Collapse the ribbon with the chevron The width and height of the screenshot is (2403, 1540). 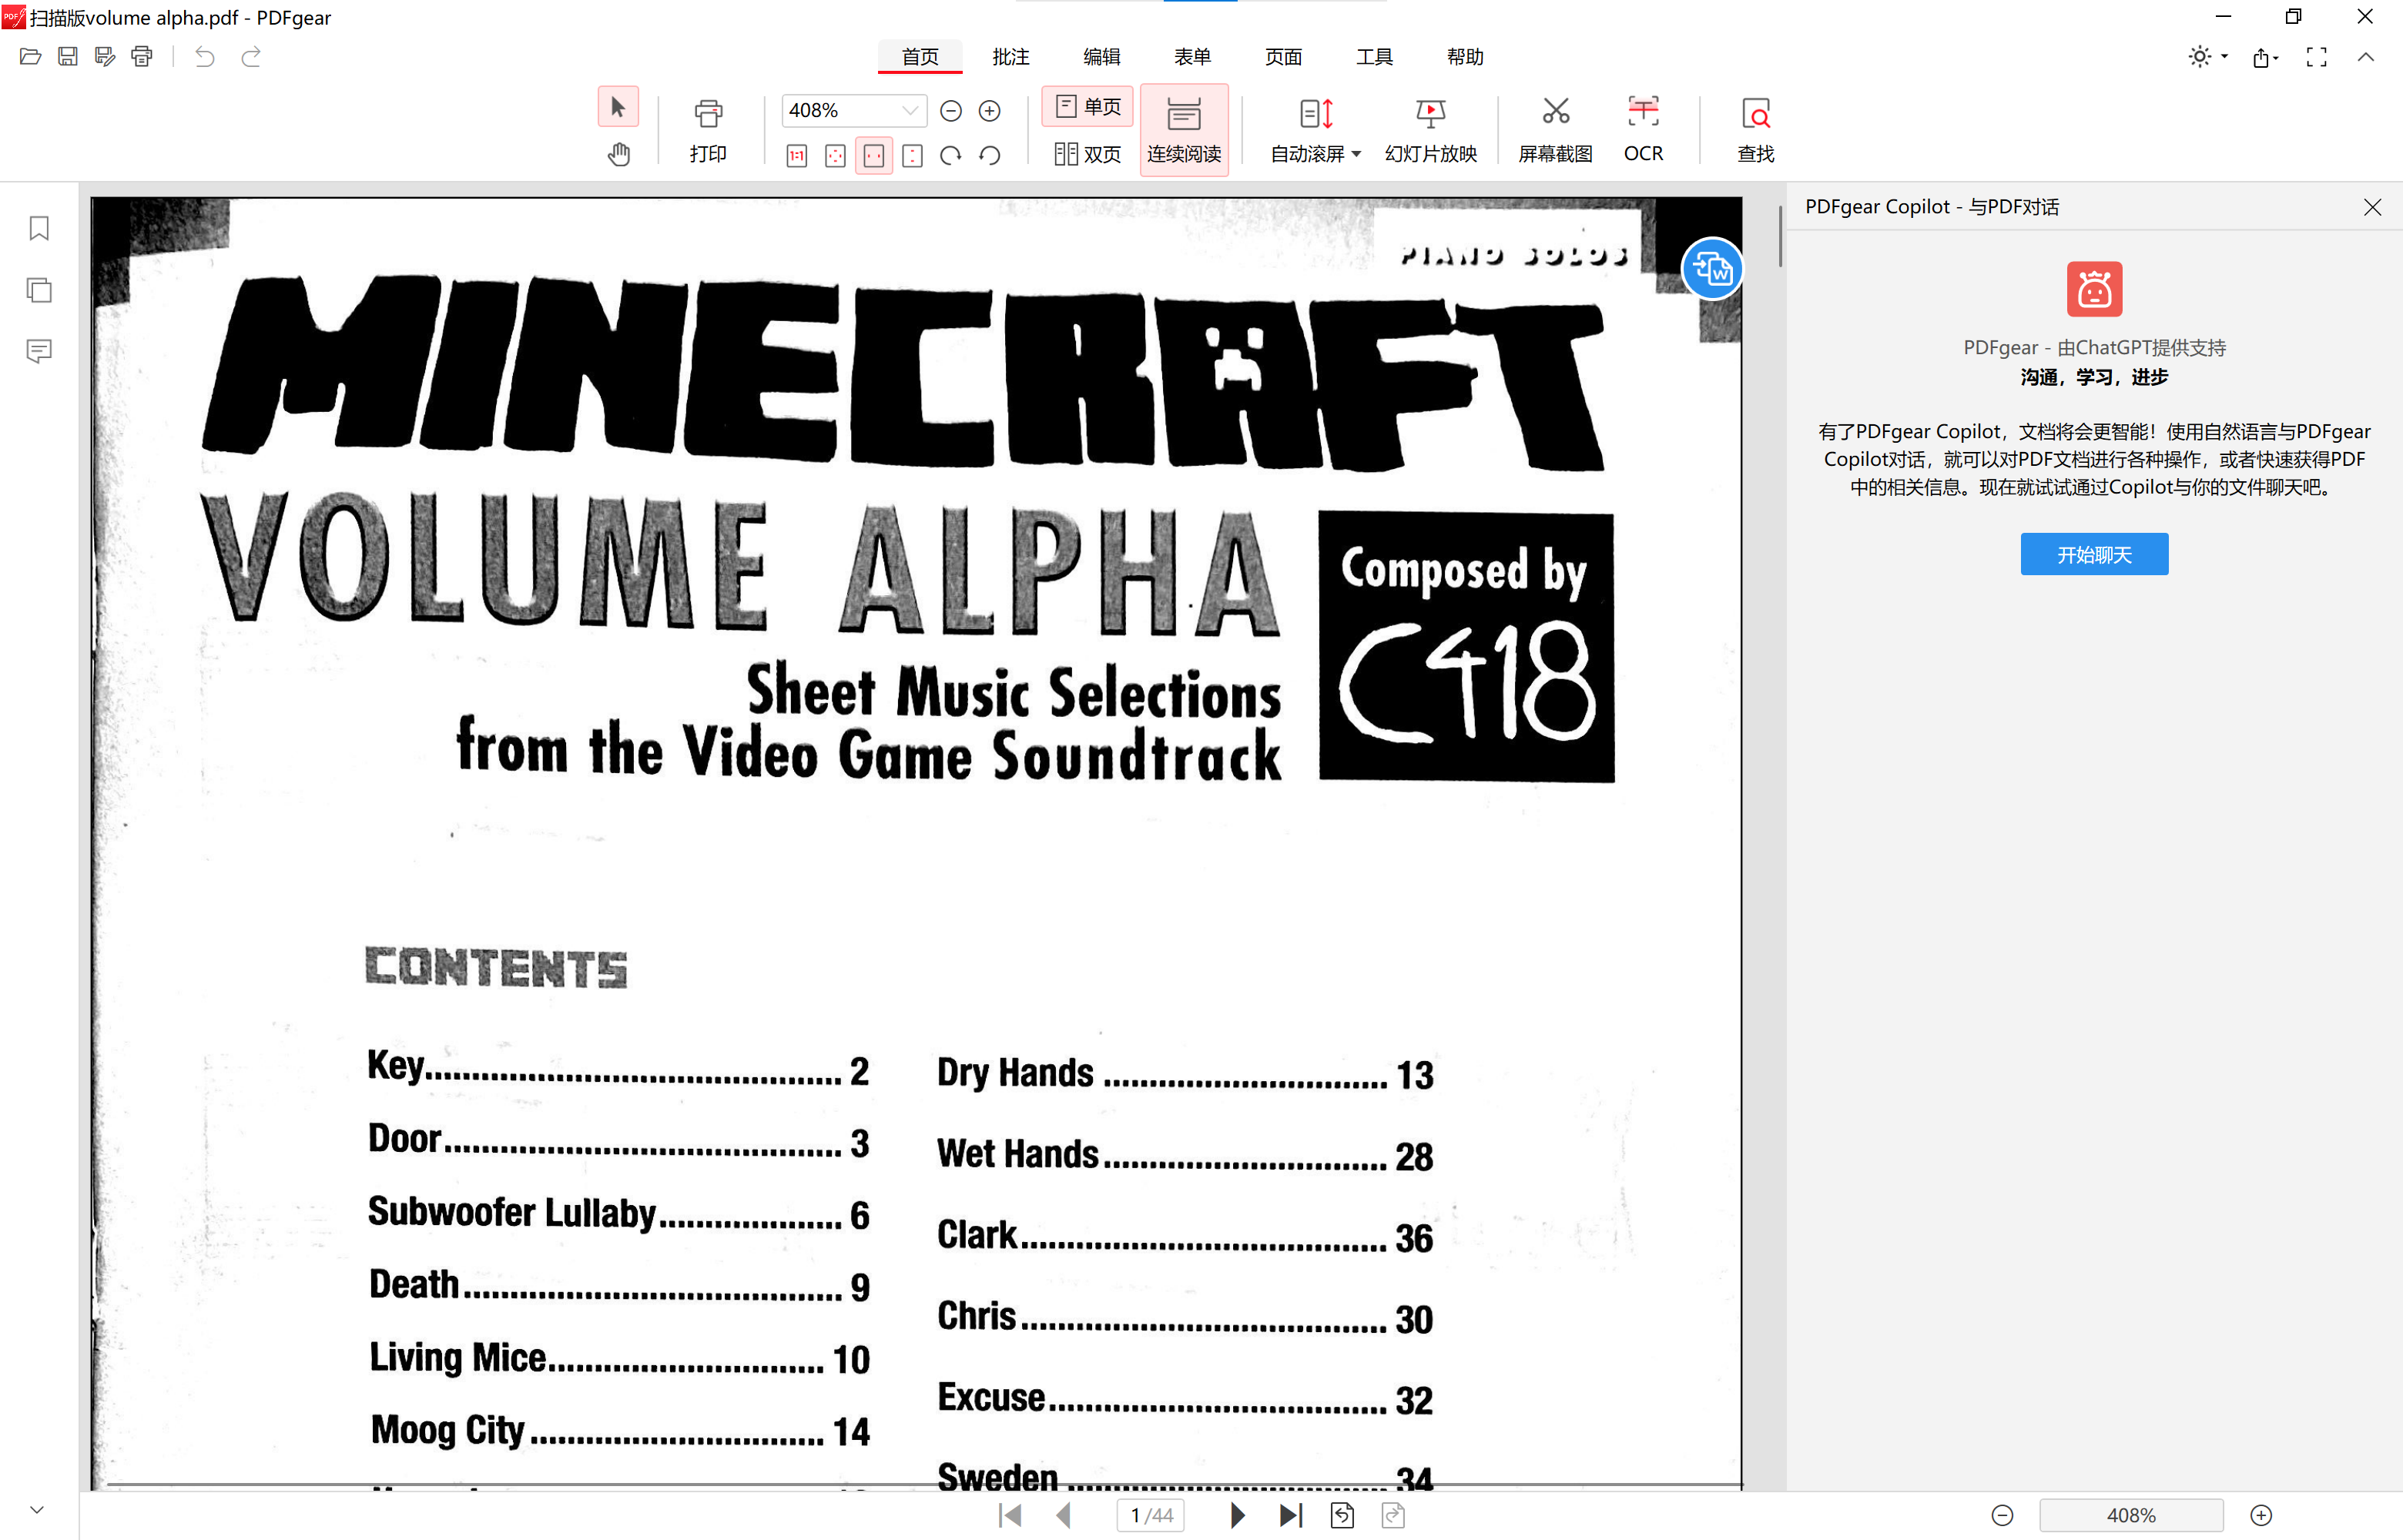[x=2366, y=57]
